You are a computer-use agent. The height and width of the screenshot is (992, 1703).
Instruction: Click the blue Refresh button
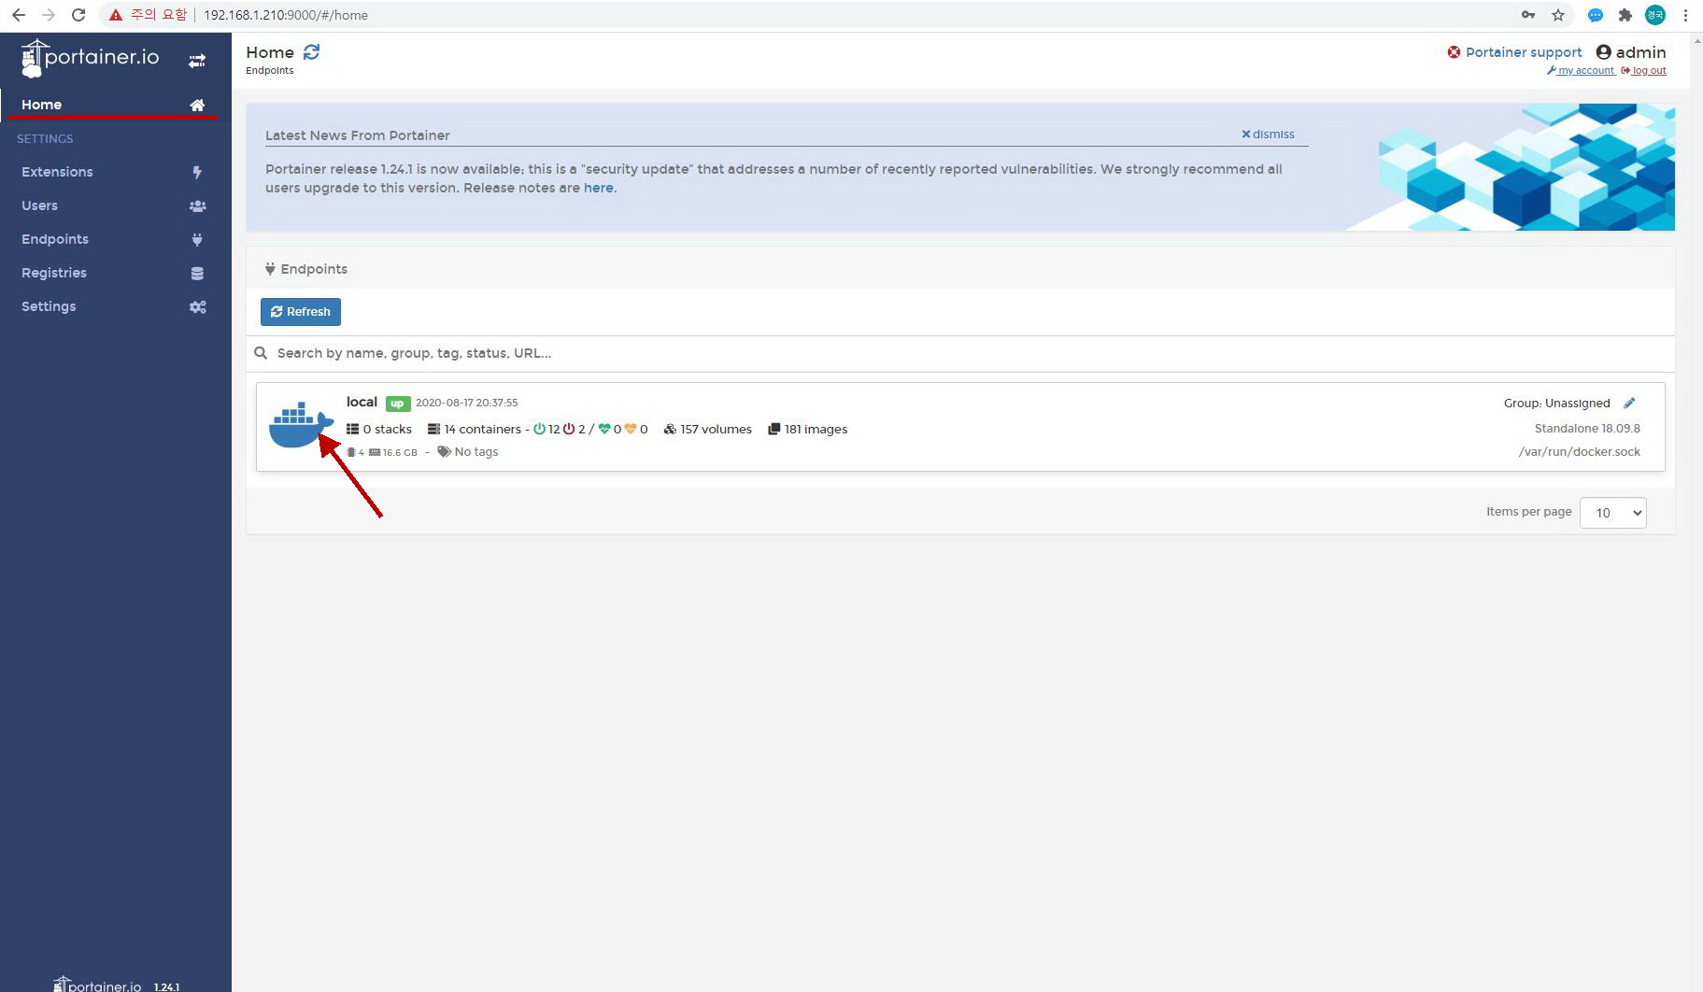pyautogui.click(x=301, y=312)
